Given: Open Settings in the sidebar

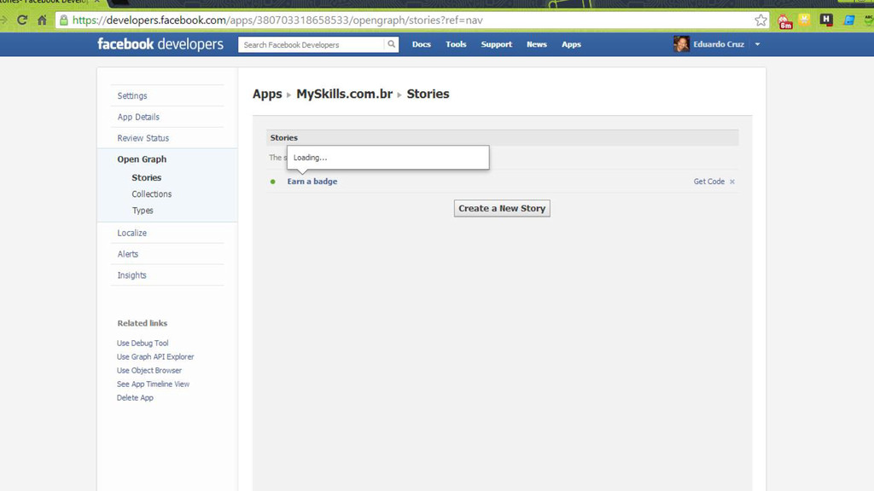Looking at the screenshot, I should point(132,95).
